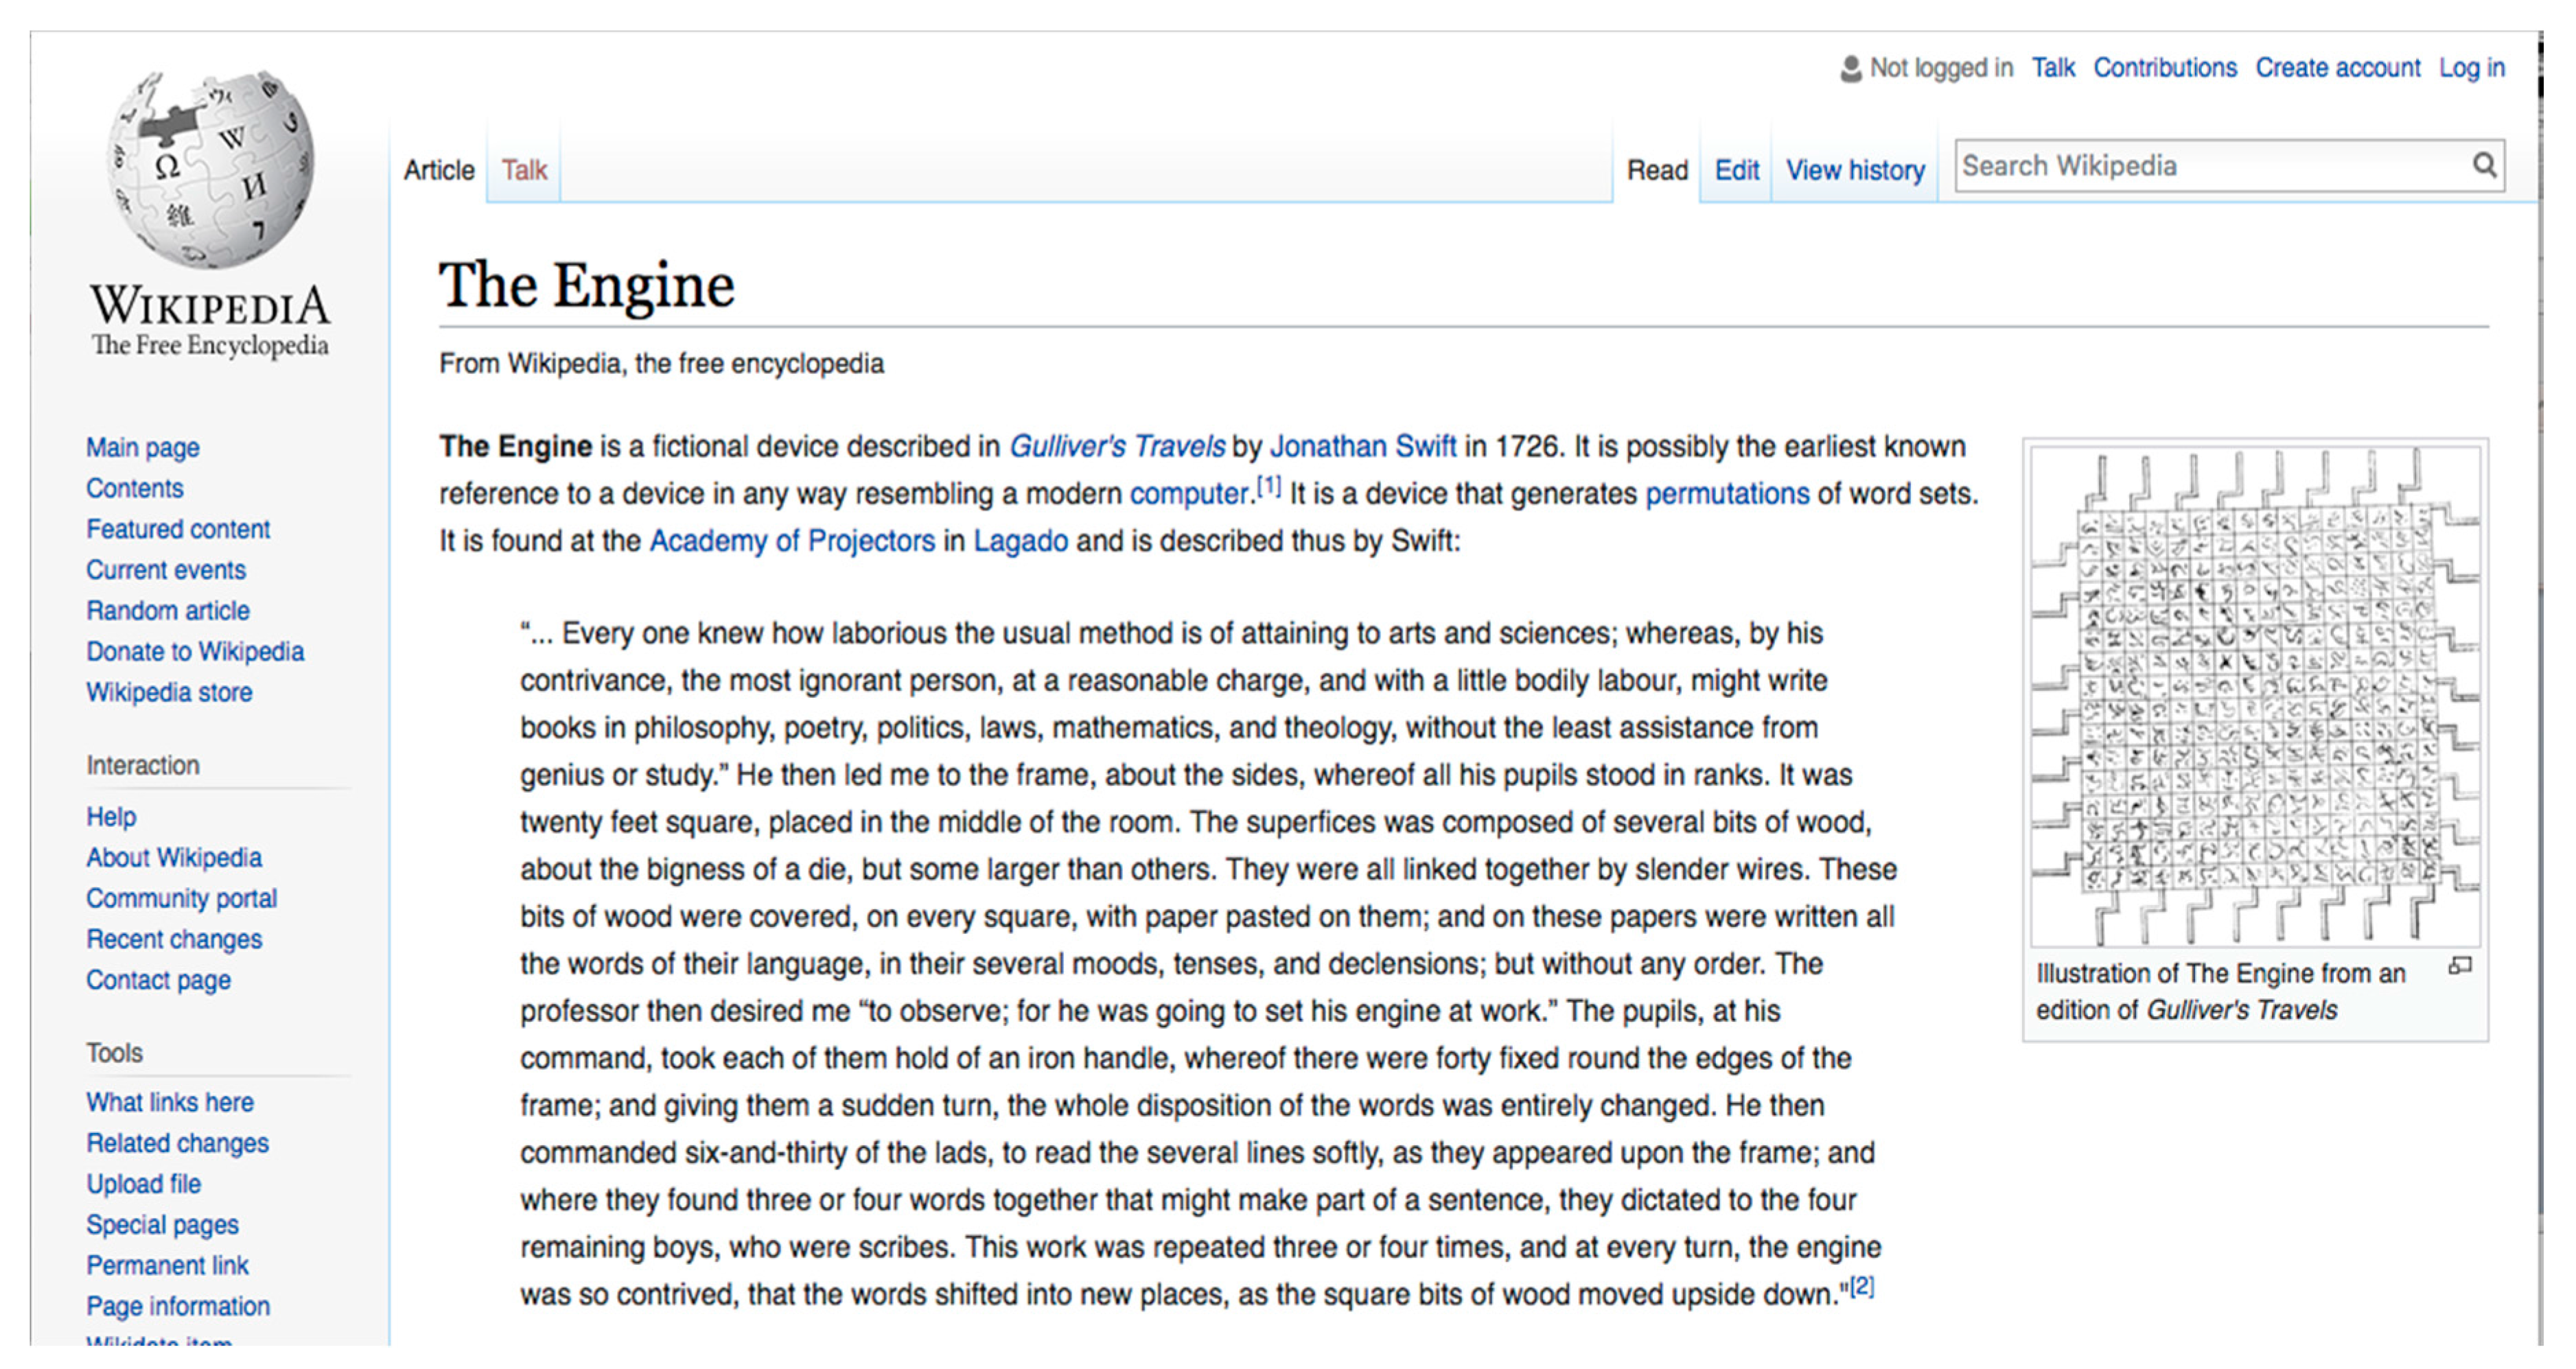Click the Random article link
Viewport: 2576px width, 1369px height.
tap(168, 611)
